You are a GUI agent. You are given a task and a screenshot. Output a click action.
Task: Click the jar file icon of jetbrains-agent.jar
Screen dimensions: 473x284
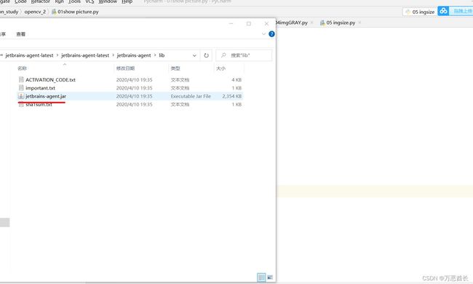tap(21, 96)
